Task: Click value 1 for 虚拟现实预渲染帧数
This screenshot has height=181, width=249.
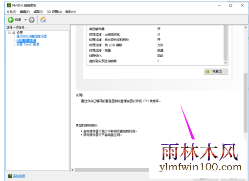Action: click(x=158, y=61)
